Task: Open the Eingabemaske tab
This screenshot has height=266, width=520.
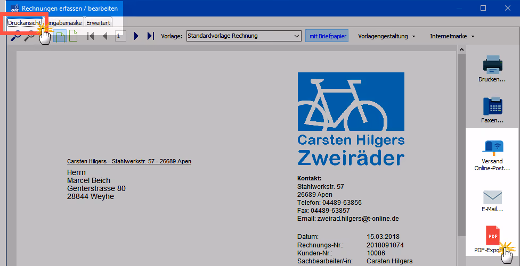Action: [64, 23]
